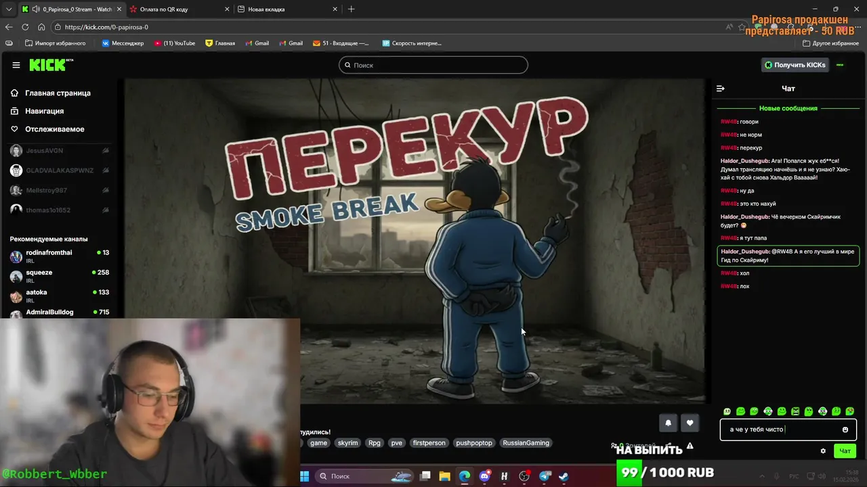The height and width of the screenshot is (487, 867).
Task: Jump to Новые сообщения in chat
Action: point(788,108)
